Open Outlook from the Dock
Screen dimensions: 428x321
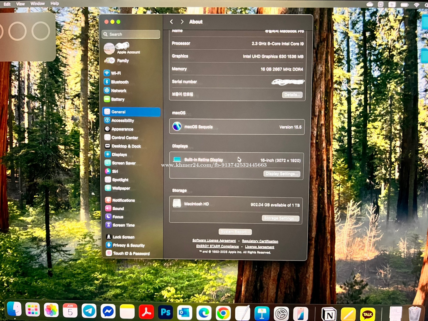point(185,312)
